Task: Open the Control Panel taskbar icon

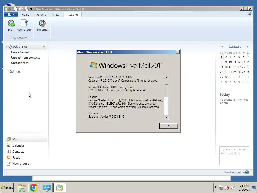Action: (x=47, y=188)
